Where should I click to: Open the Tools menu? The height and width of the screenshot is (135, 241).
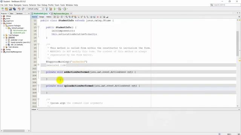click(x=63, y=5)
